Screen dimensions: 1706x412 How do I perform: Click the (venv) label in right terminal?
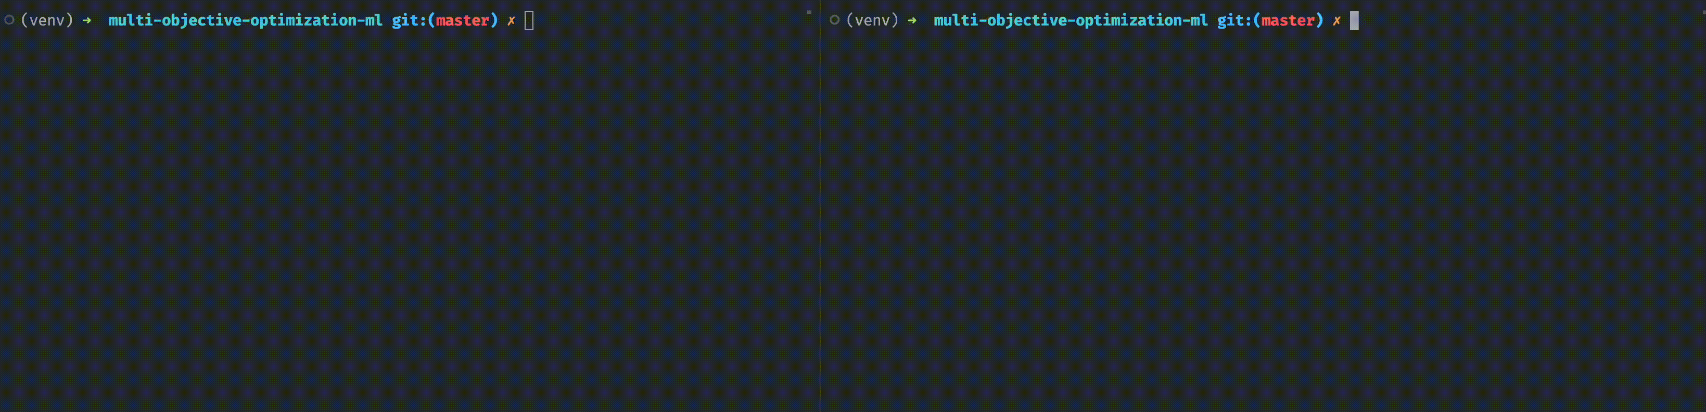tap(872, 20)
